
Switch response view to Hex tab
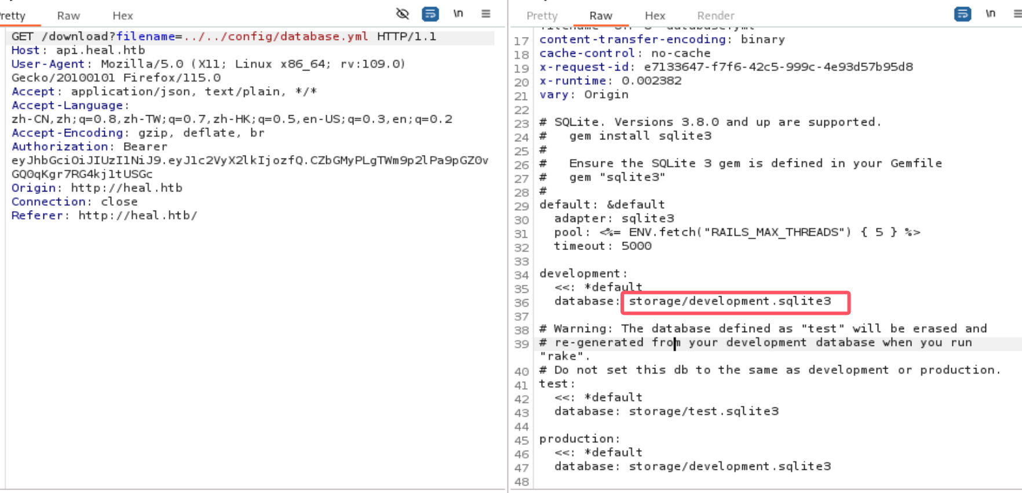[655, 16]
